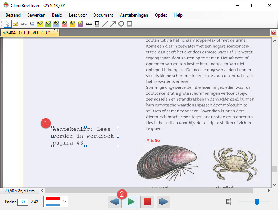278x210 pixels.
Task: Click the total pages label '/ 42'
Action: [35, 202]
